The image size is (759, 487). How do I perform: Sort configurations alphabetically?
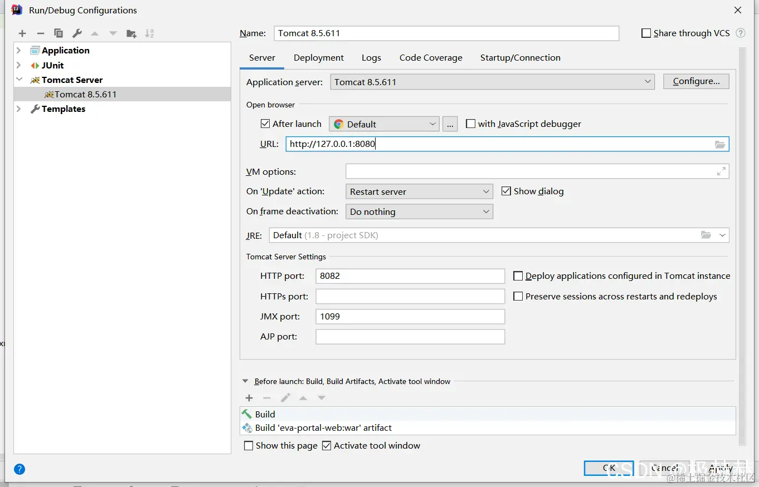pos(149,33)
